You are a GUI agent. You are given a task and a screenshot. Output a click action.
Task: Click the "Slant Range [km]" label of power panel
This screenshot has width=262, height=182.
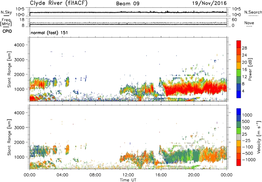(x=9, y=69)
